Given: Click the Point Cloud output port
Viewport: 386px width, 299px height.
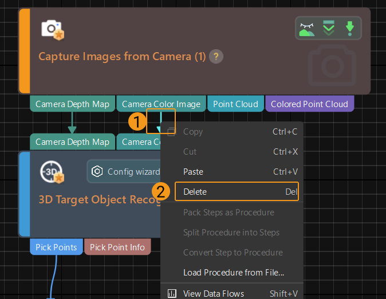Looking at the screenshot, I should pos(235,104).
